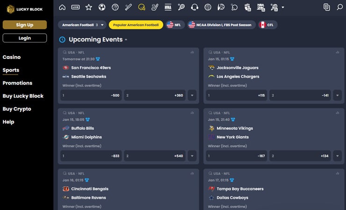Click the Login button
The width and height of the screenshot is (346, 210).
point(25,38)
